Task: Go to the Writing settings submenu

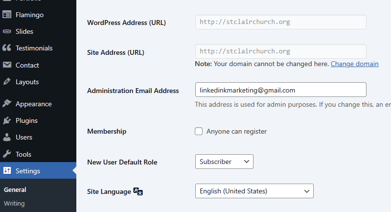Action: pyautogui.click(x=14, y=203)
